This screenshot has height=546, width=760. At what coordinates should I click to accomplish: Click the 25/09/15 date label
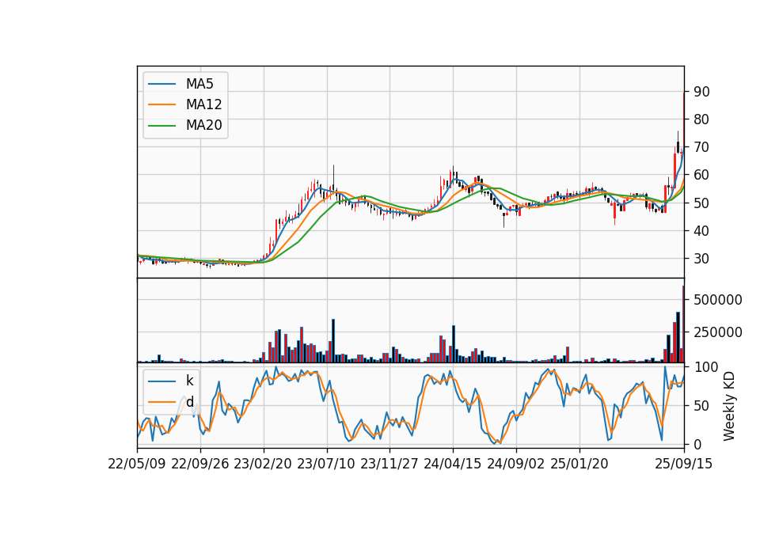point(684,464)
